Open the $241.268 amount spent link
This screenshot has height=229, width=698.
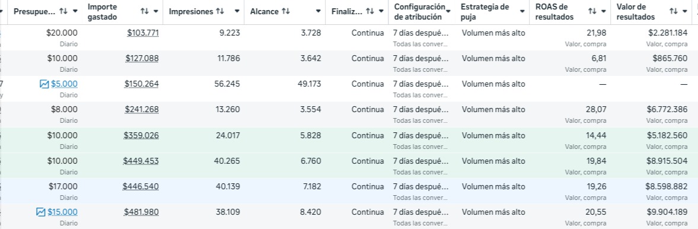click(142, 110)
